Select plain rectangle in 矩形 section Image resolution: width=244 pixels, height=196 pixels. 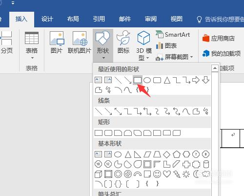[x=99, y=133]
